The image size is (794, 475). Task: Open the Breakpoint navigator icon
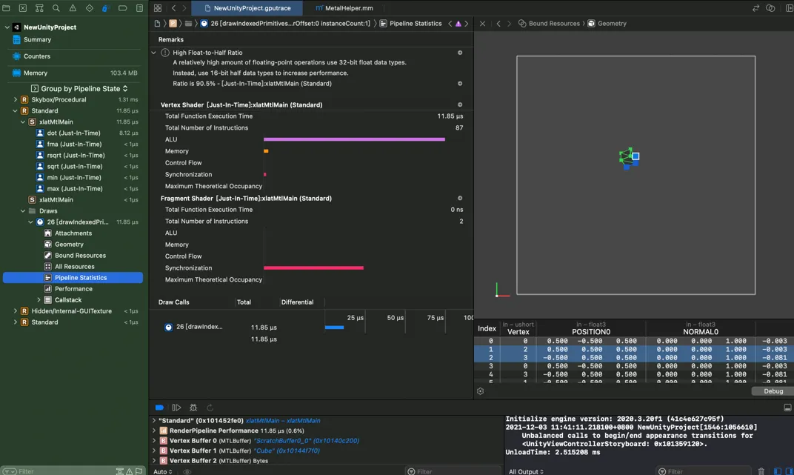[122, 8]
